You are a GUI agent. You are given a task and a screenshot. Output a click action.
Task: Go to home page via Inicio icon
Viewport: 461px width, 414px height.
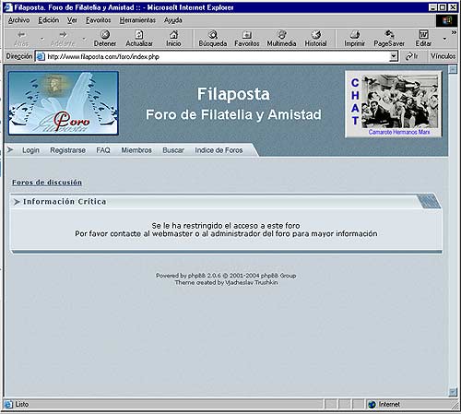[x=173, y=39]
